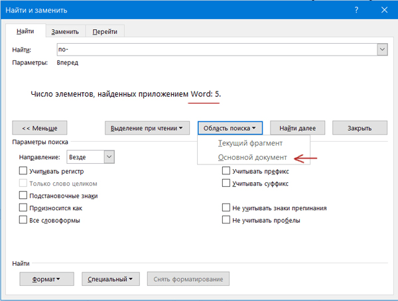Switch to the Заменить tab
This screenshot has width=398, height=301.
tap(66, 32)
